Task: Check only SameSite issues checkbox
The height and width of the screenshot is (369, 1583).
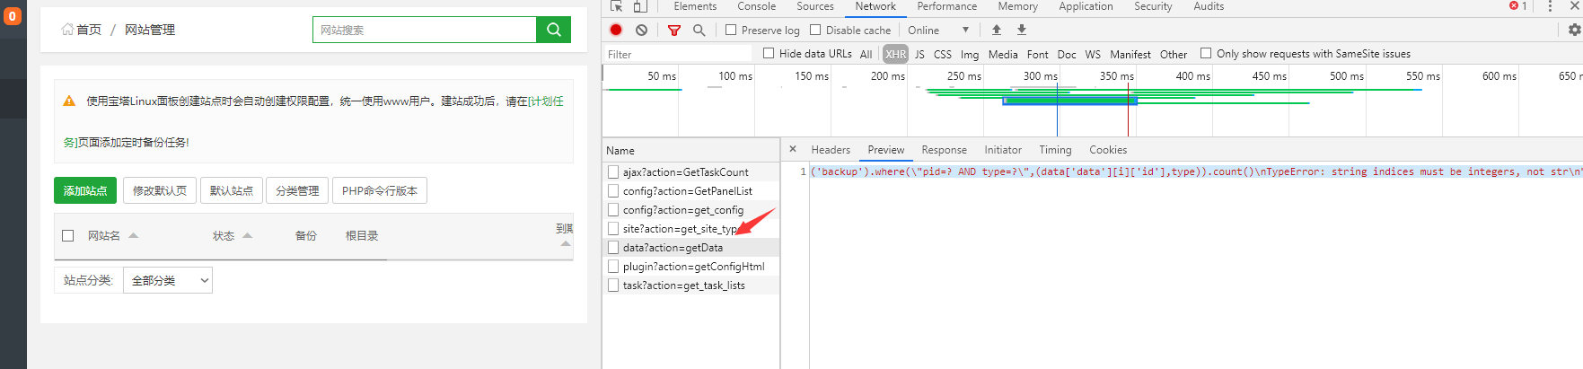Action: 1206,53
